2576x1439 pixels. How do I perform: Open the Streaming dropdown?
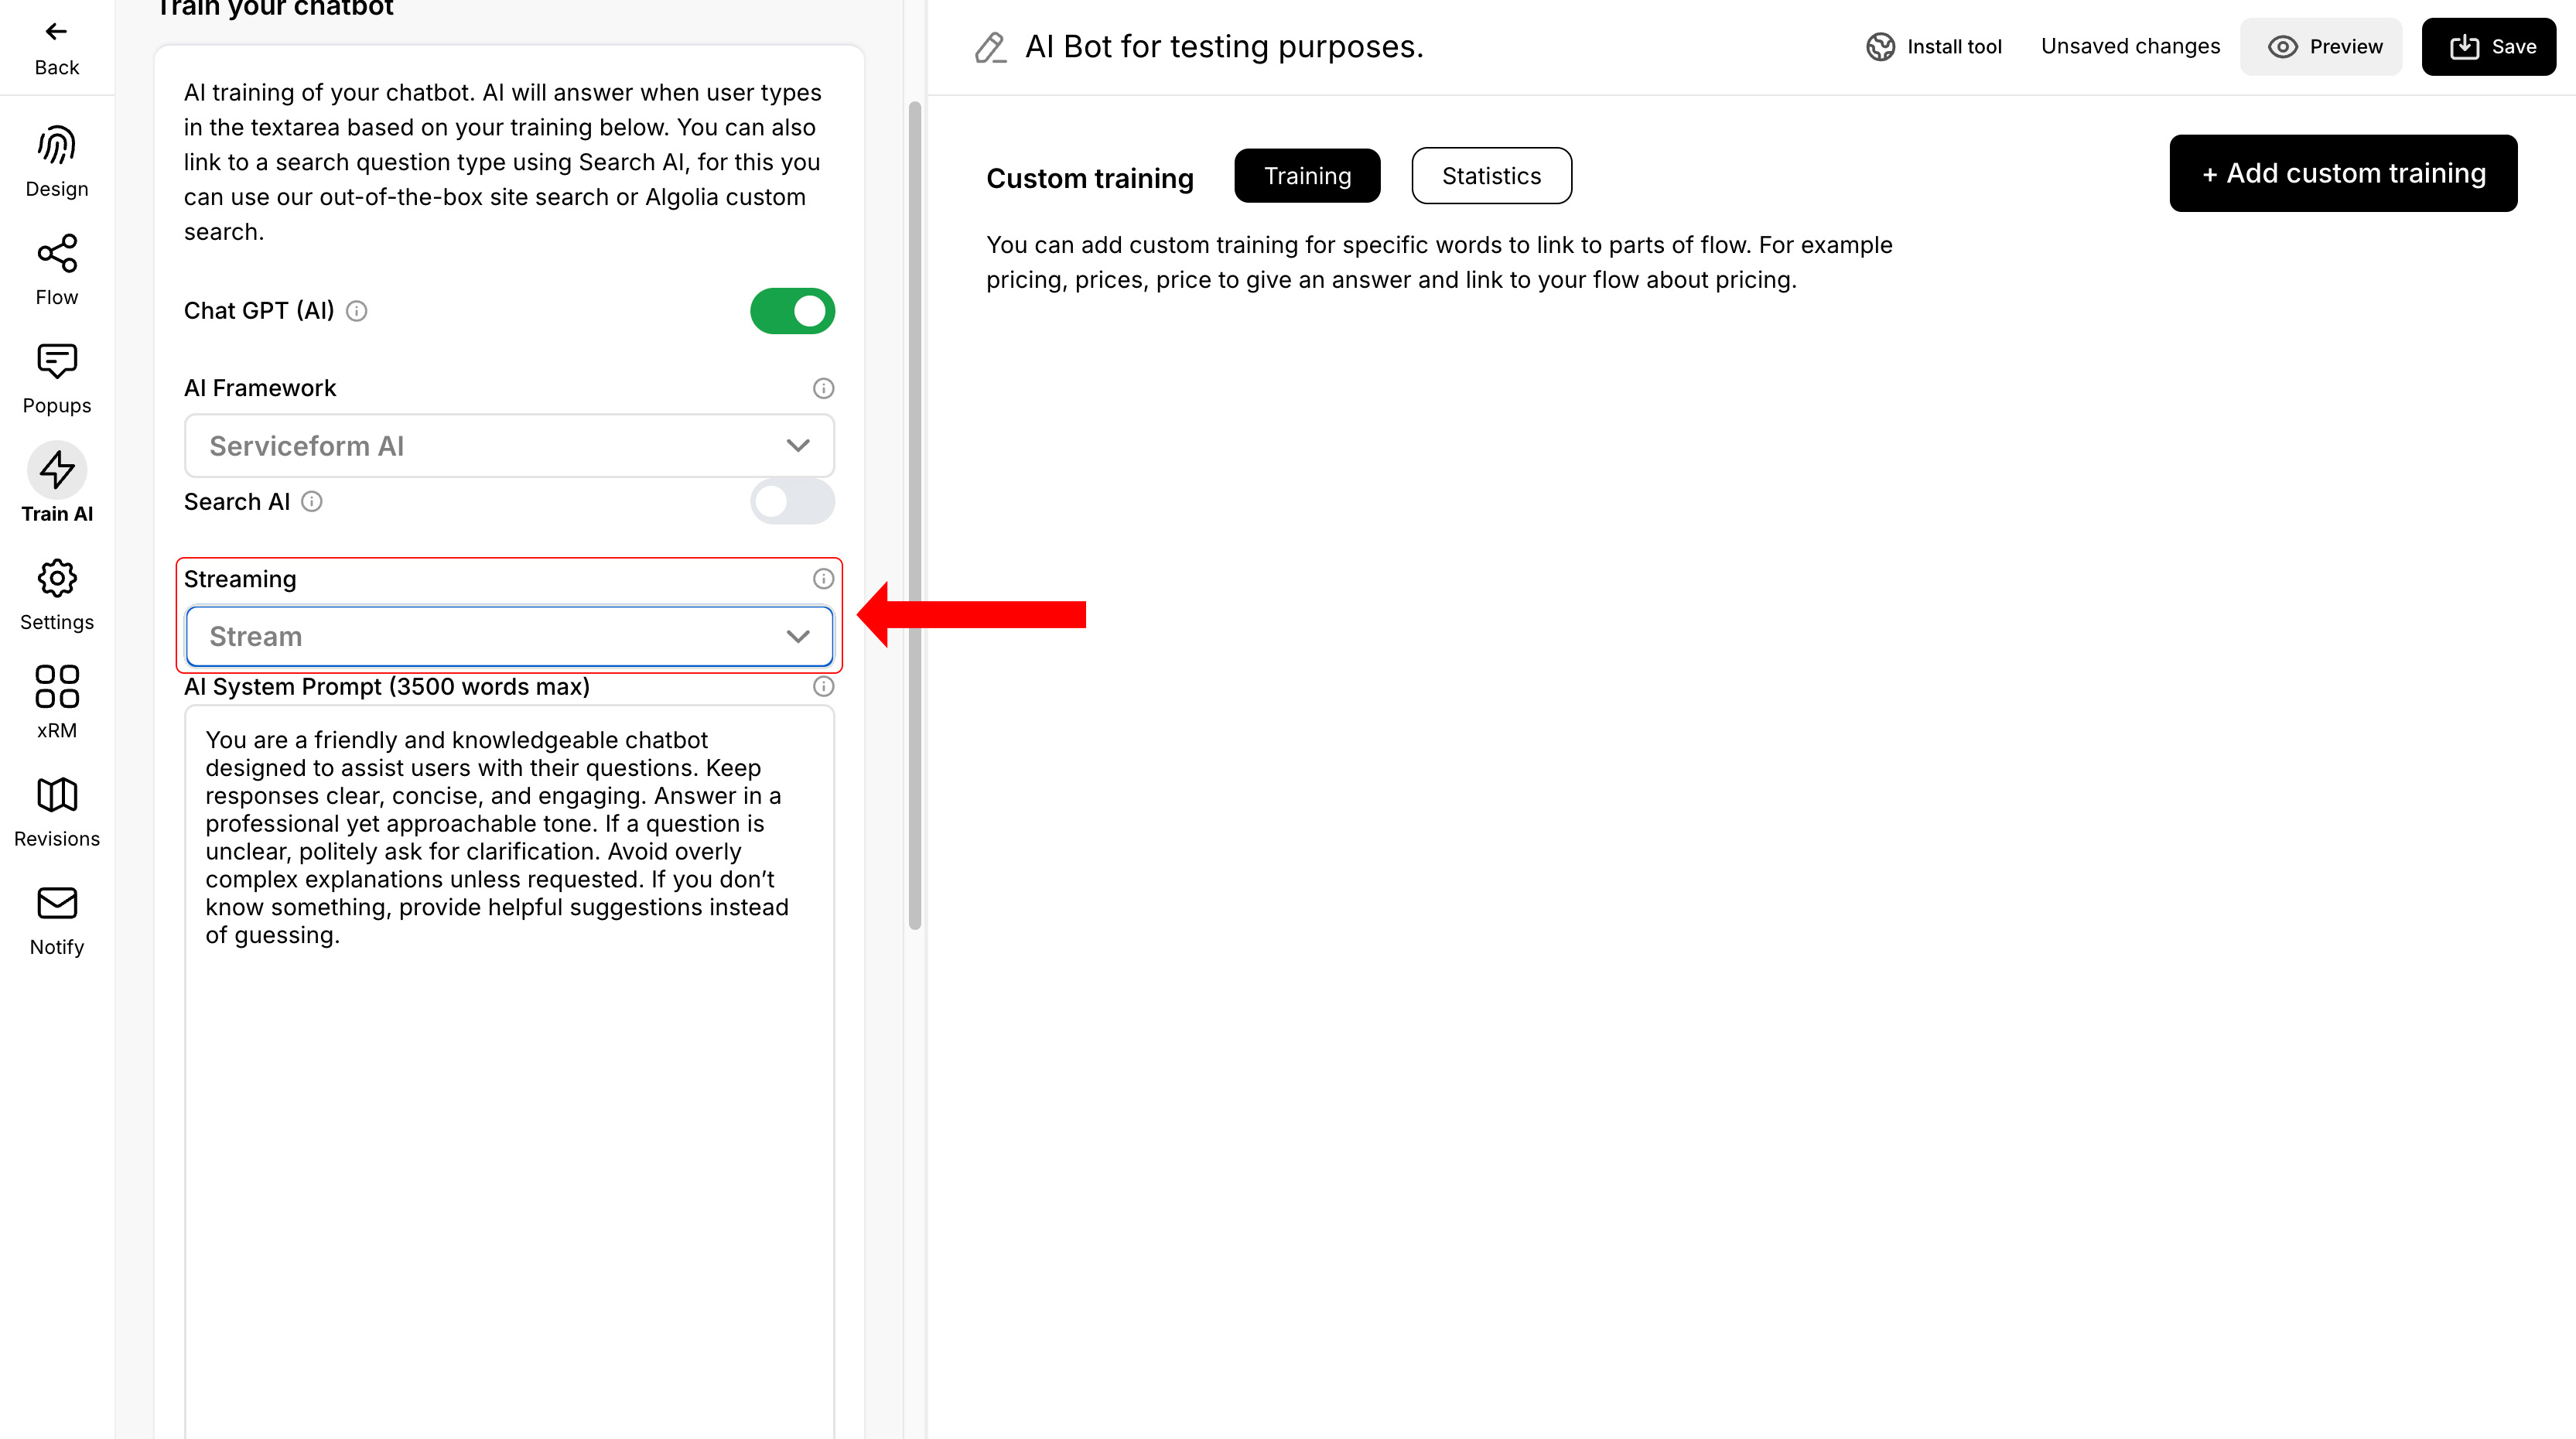(509, 637)
